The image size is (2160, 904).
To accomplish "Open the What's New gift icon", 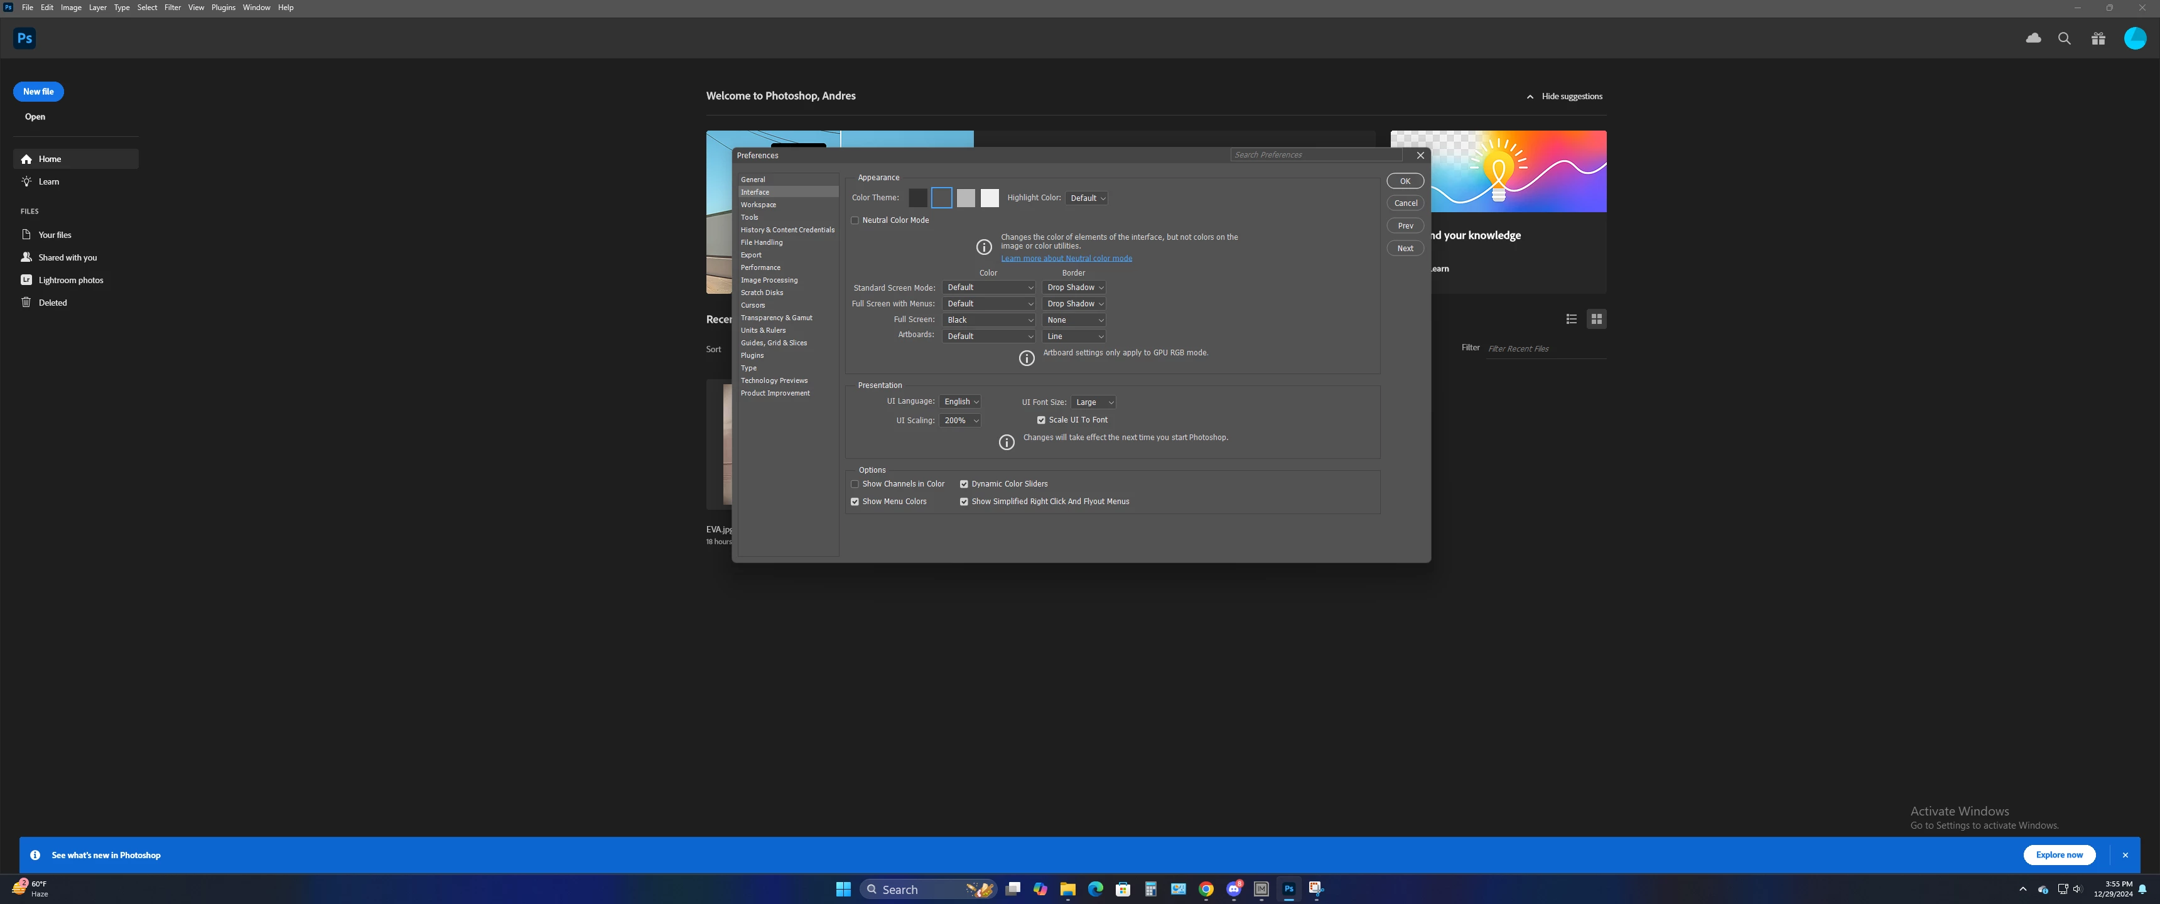I will 2098,38.
